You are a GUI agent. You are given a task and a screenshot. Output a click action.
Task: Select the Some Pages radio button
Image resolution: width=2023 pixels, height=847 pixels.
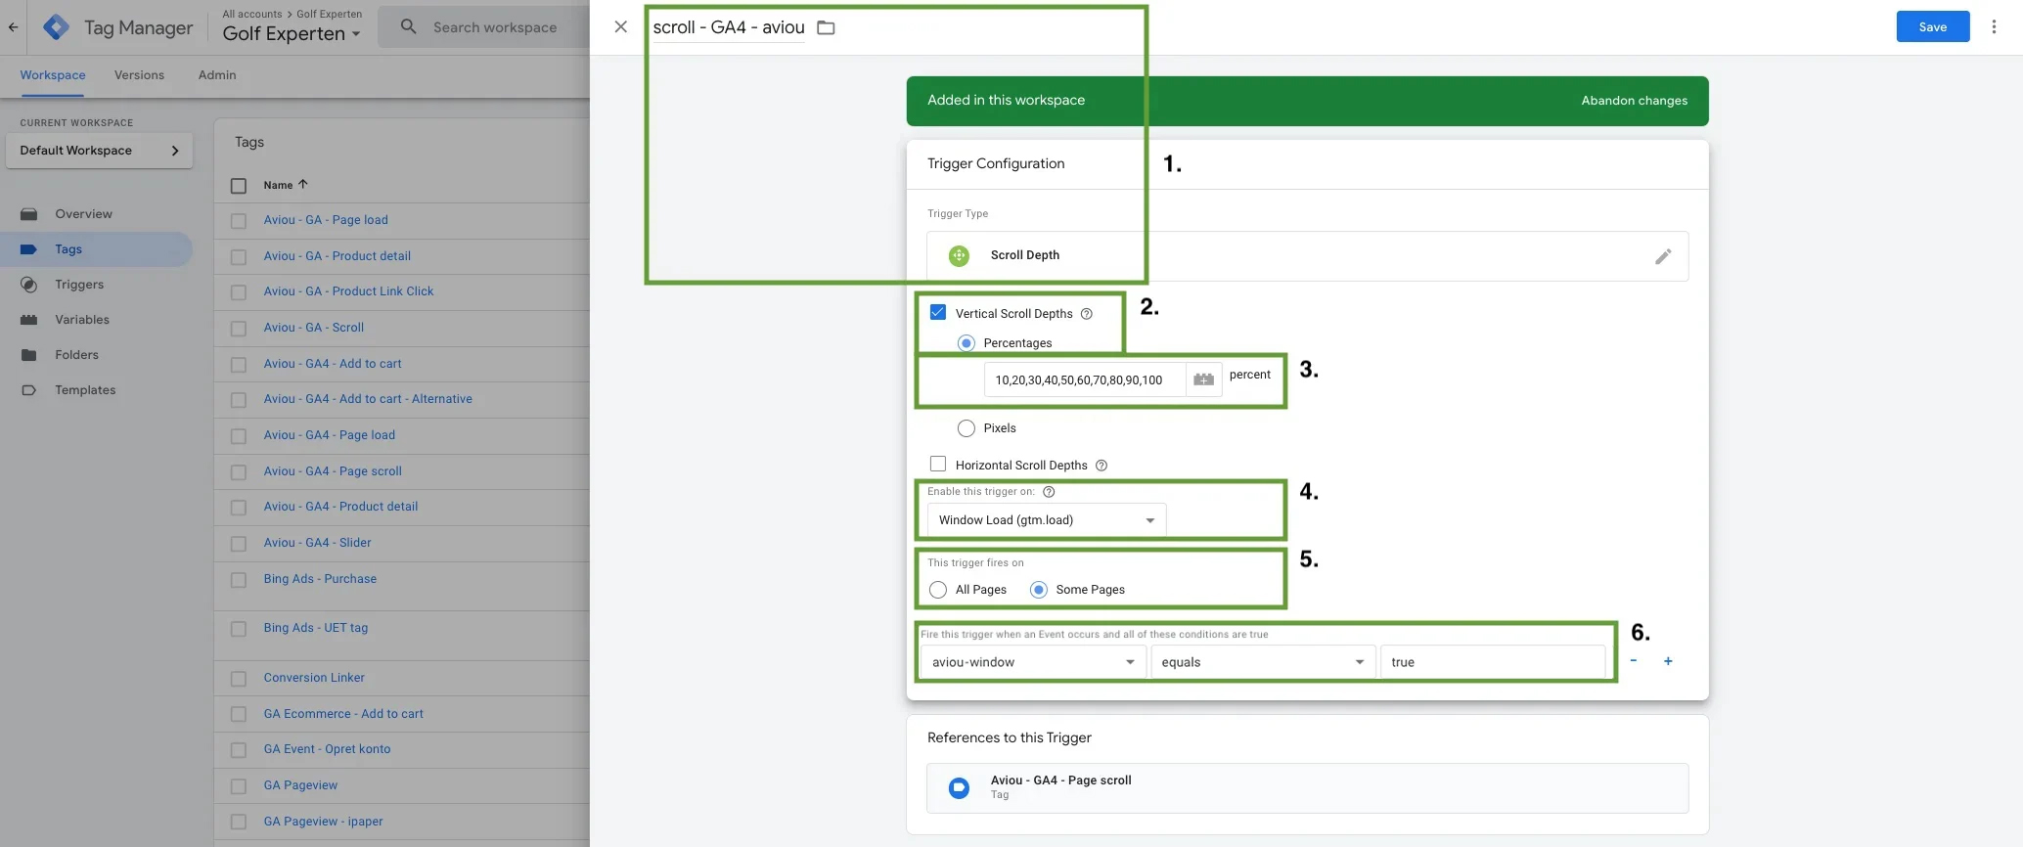pyautogui.click(x=1039, y=590)
